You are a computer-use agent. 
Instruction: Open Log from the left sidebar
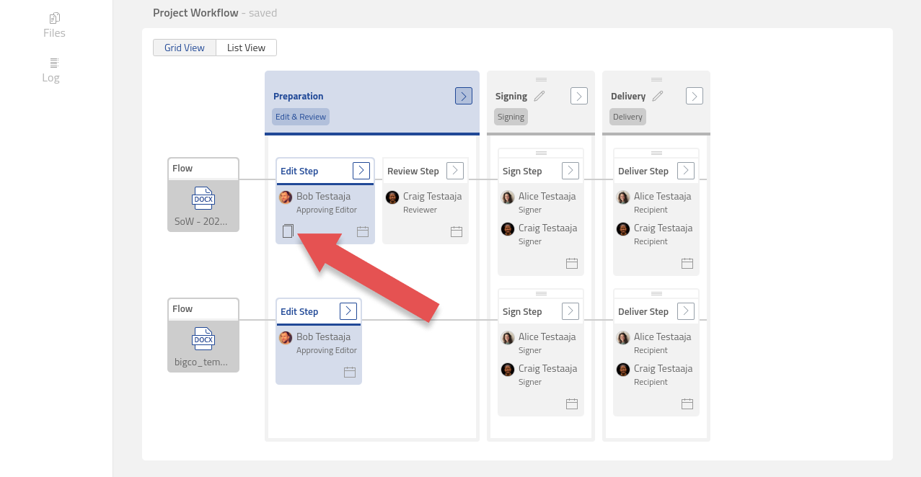(x=51, y=70)
